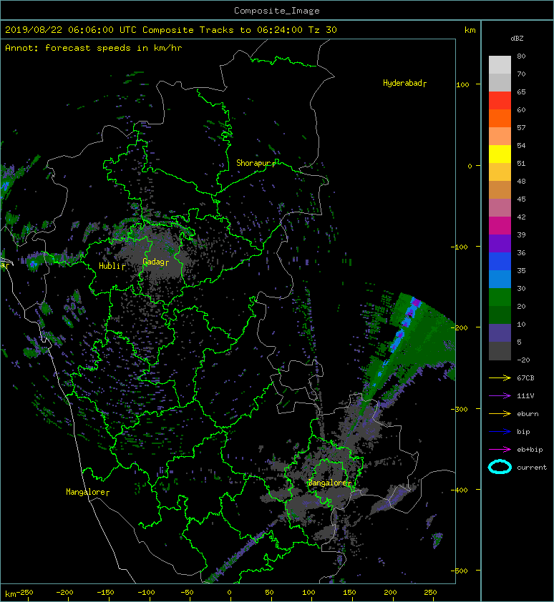Screen dimensions: 554x602
Task: Click the 42 dBZ scale value
Action: (x=521, y=217)
